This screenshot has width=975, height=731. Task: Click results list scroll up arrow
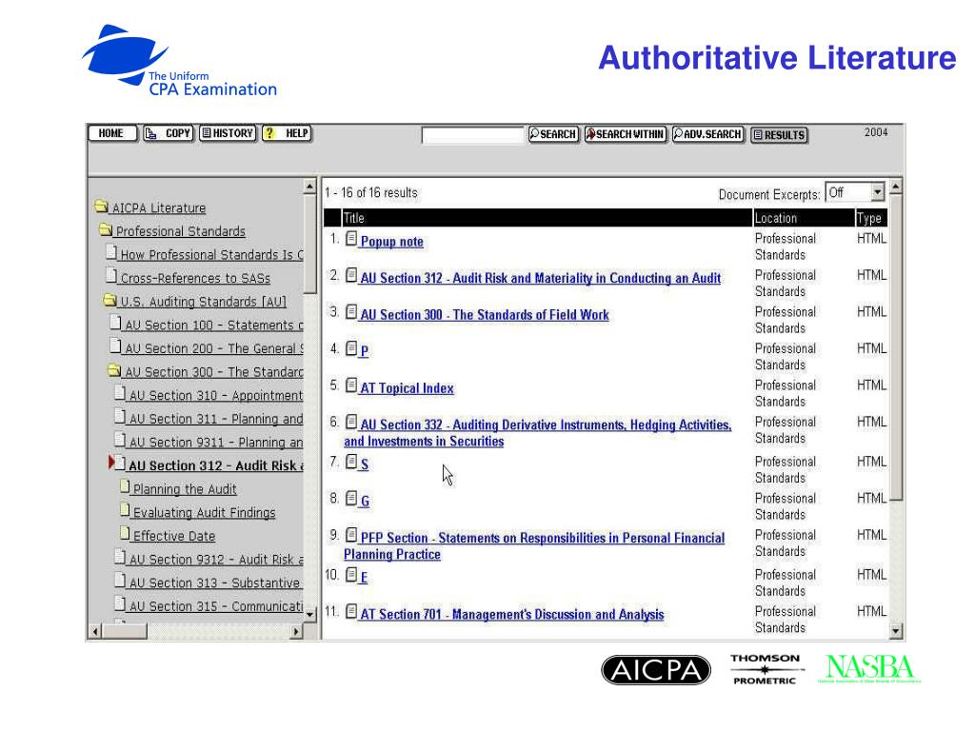[895, 186]
